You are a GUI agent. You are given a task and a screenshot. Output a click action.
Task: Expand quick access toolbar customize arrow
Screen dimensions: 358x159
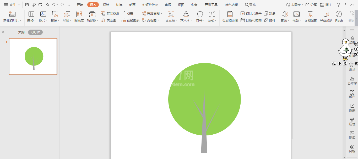tap(69, 5)
